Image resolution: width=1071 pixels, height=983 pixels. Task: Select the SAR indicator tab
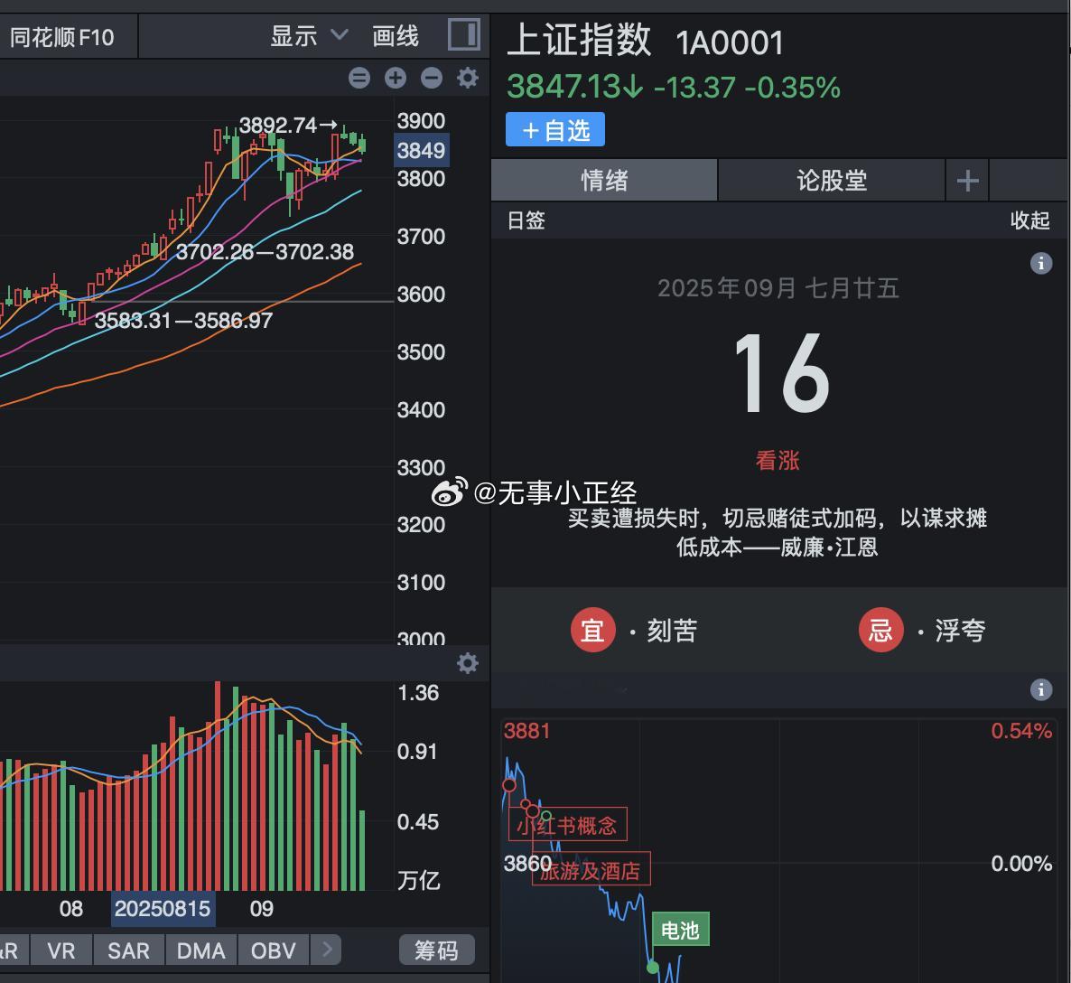[128, 950]
